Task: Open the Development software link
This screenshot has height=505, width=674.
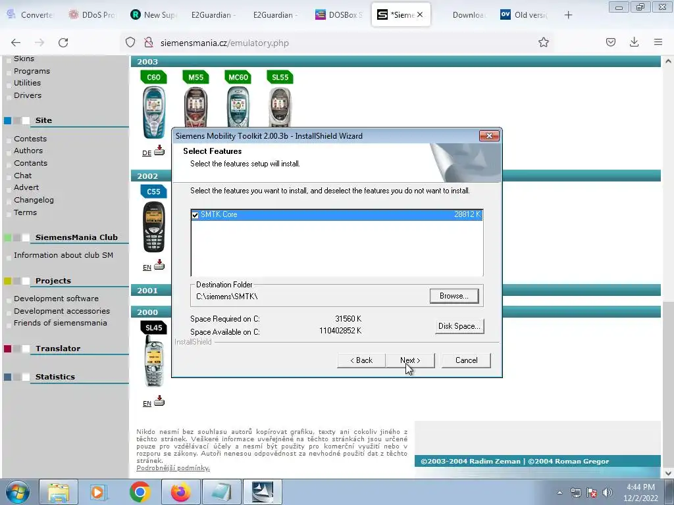Action: (56, 299)
